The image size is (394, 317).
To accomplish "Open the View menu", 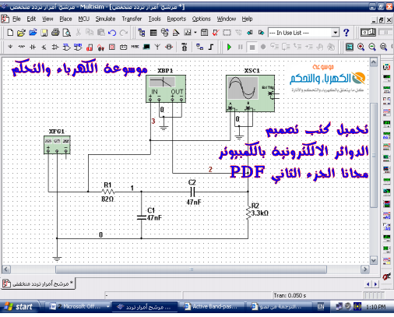I will [x=47, y=19].
